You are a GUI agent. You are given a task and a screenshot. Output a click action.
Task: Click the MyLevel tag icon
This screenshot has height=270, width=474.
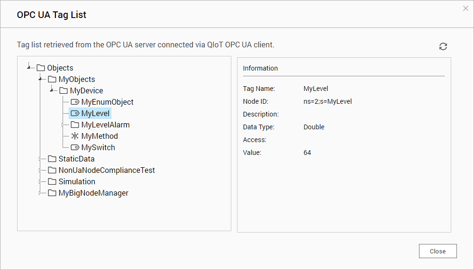point(75,114)
